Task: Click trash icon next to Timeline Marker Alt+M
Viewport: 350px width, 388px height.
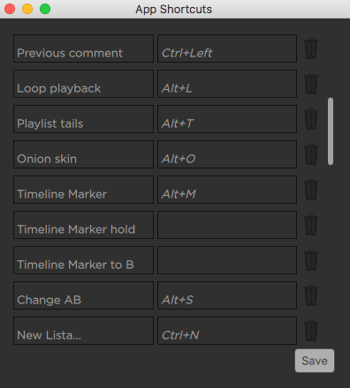Action: (311, 190)
